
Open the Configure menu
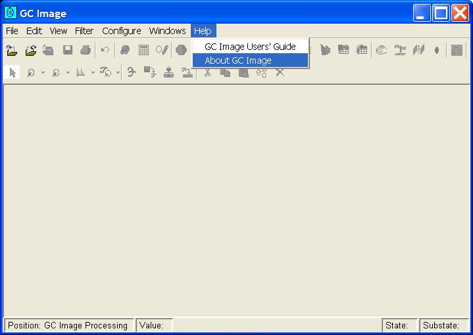(122, 31)
